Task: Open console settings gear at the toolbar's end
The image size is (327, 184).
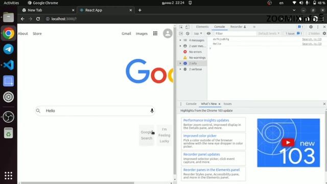Action: 324,33
